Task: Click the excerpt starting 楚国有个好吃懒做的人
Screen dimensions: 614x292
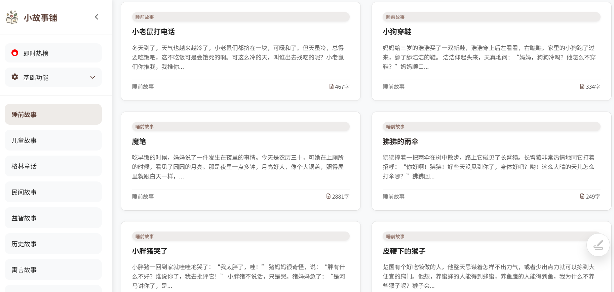Action: coord(489,277)
